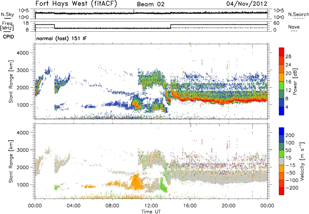Click Power colorbar segment between 4 and 8
This screenshot has width=309, height=214.
coord(282,102)
